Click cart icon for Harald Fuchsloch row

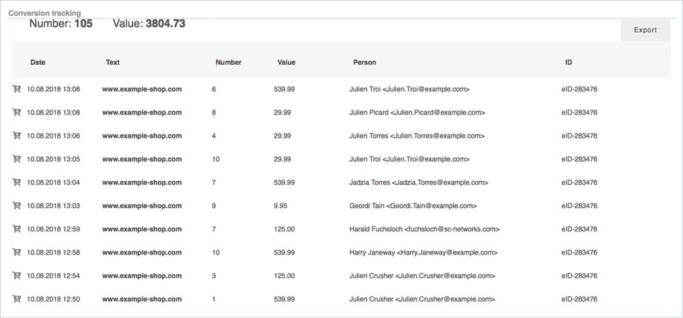[x=16, y=229]
